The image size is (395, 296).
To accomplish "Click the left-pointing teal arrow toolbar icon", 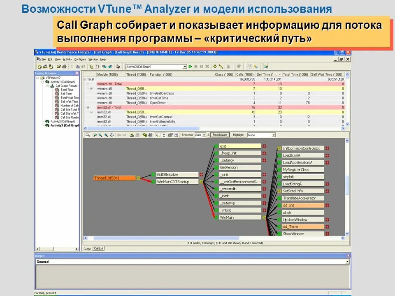I will [x=110, y=67].
